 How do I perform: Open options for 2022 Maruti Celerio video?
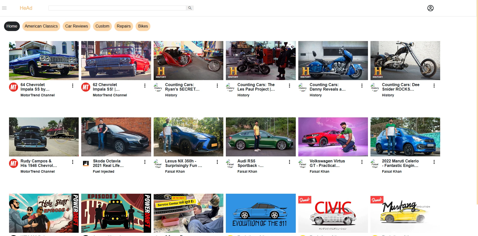pyautogui.click(x=434, y=162)
